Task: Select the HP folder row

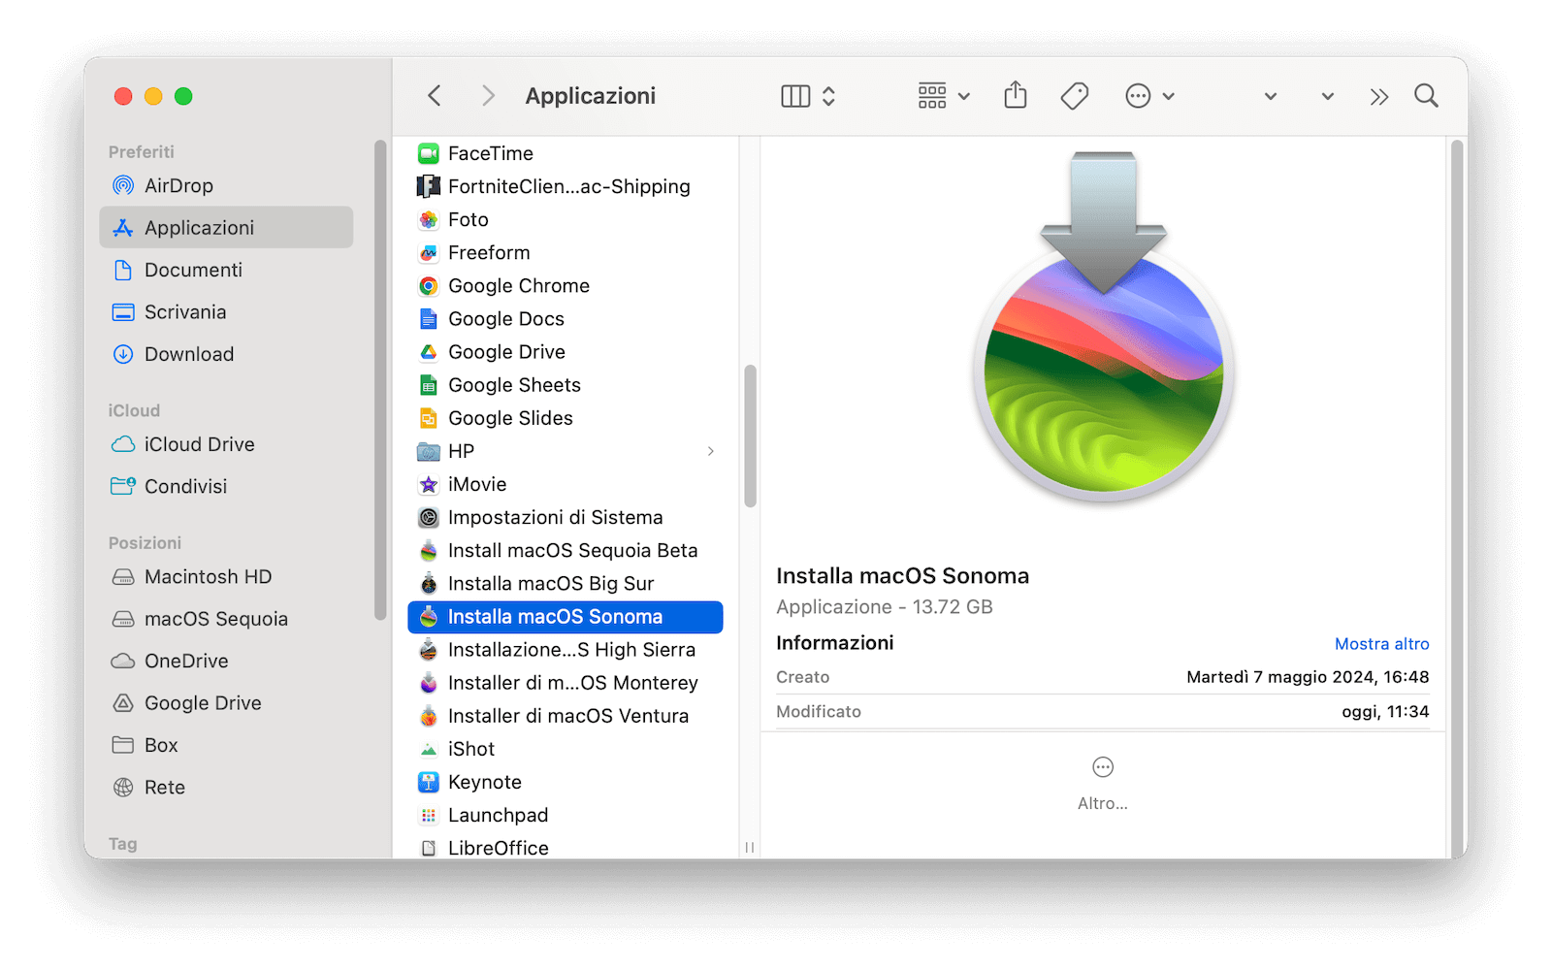Action: pyautogui.click(x=566, y=451)
